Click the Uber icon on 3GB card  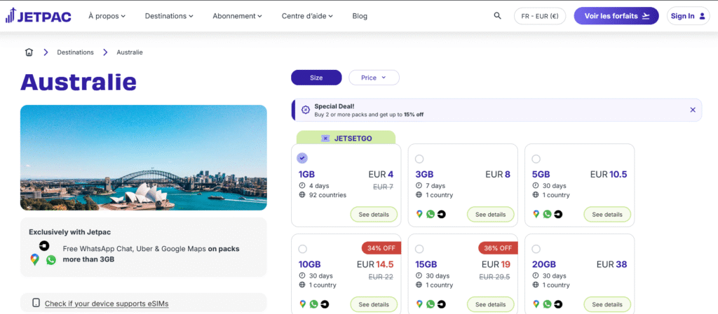[442, 214]
